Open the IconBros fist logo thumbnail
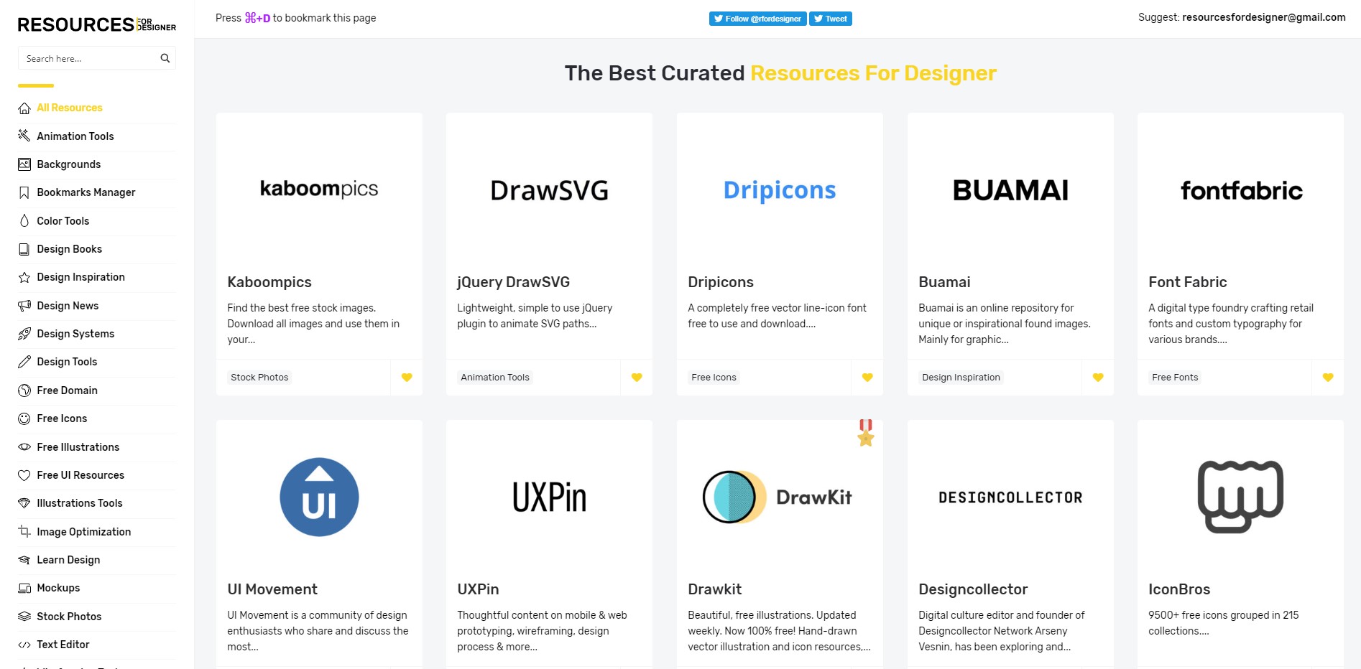 1241,497
